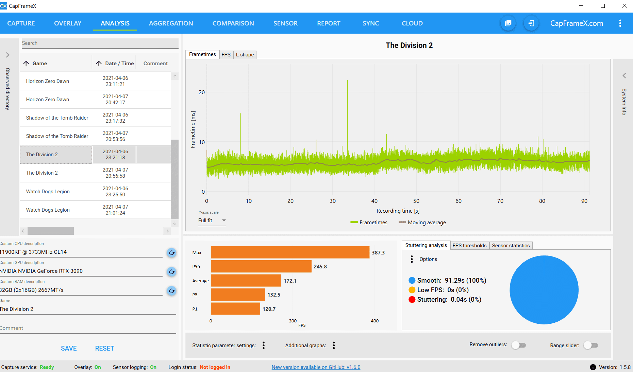Select Watch Dogs Legion record from 2021-04-07
633x372 pixels.
click(x=95, y=210)
